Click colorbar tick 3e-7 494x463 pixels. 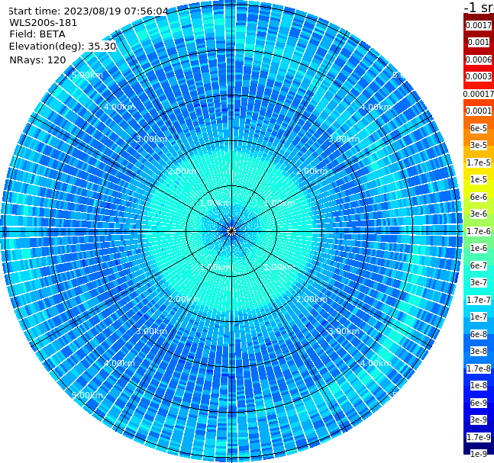tap(479, 282)
